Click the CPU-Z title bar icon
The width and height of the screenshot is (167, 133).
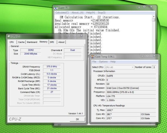click(9, 36)
